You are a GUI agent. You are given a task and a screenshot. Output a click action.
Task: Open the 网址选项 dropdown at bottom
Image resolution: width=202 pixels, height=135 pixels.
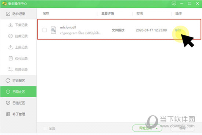click(147, 128)
